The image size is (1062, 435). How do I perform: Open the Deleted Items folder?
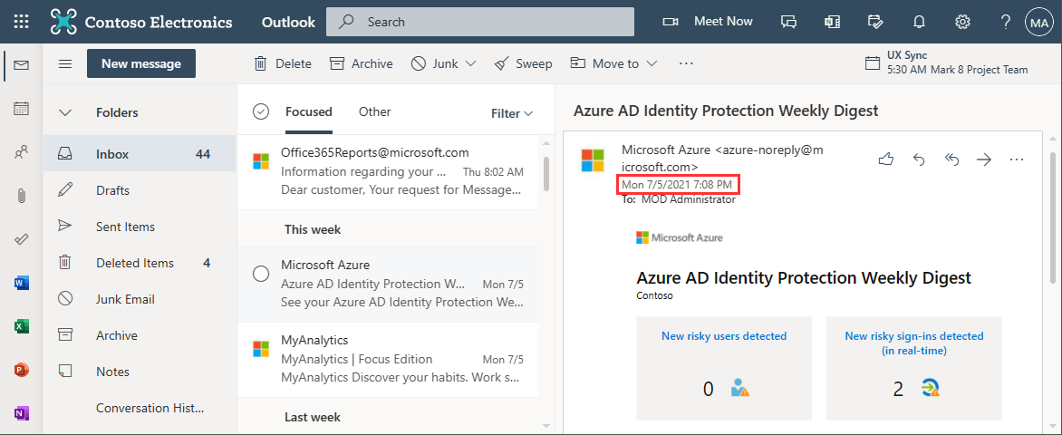134,263
